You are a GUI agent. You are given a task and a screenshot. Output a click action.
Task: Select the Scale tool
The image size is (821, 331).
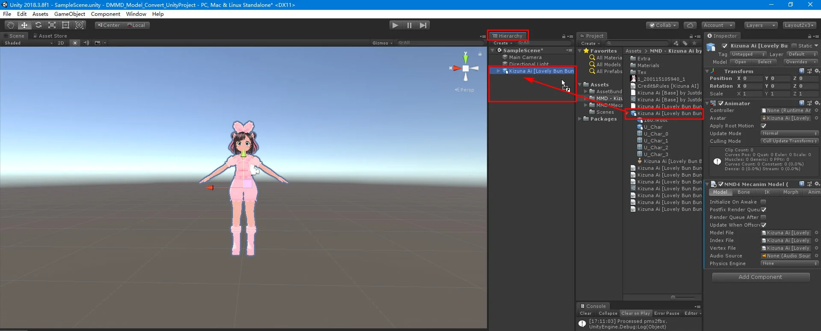[52, 25]
